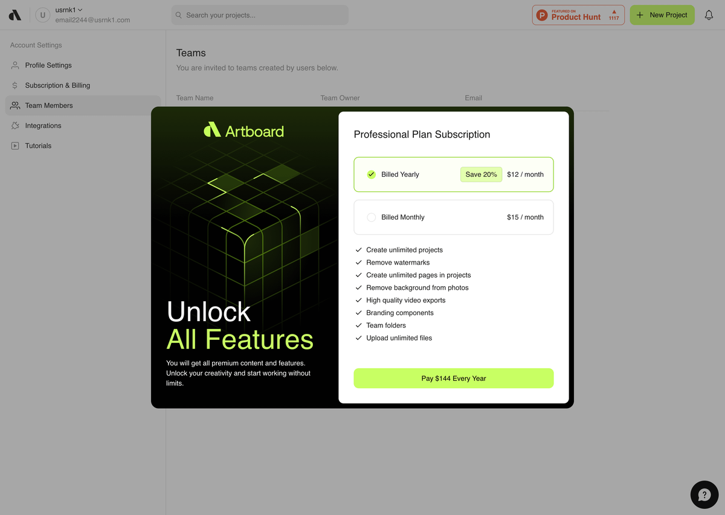Open the help chat bubble icon
This screenshot has height=515, width=725.
704,495
